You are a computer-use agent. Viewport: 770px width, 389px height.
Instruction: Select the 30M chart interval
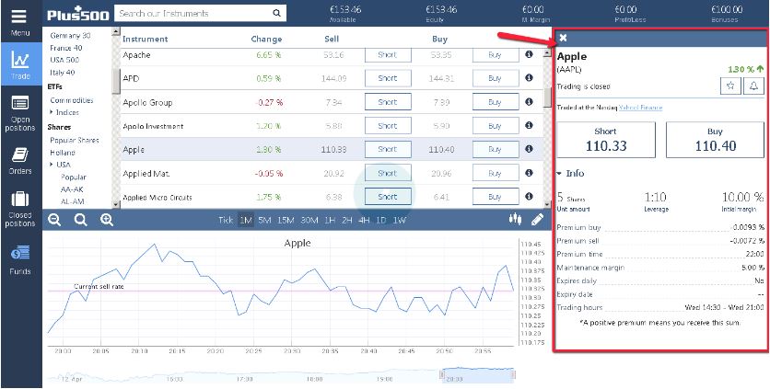tap(309, 221)
